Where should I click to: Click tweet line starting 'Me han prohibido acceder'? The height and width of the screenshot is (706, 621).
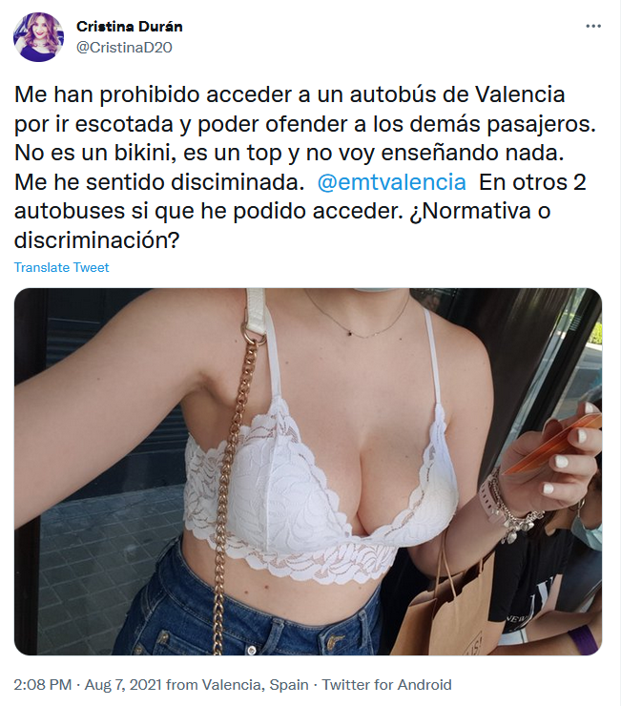(290, 94)
